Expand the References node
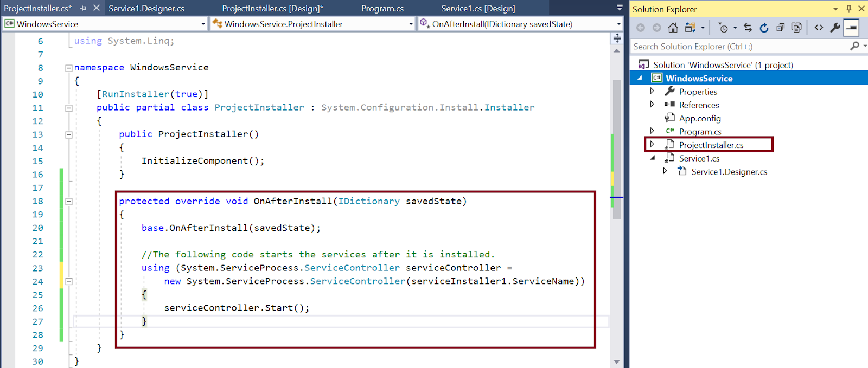 652,104
